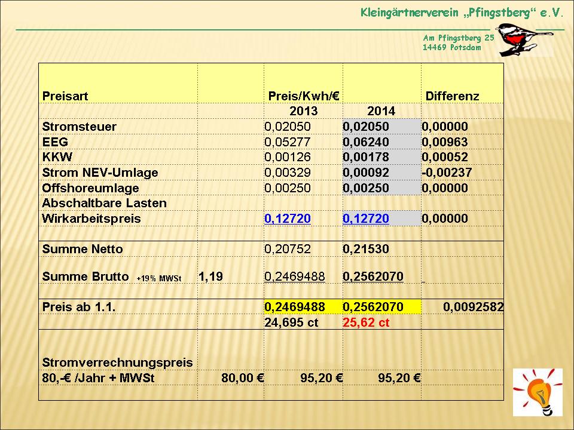Click the Kleingärtnerverein "Pfingstberg" e.V. title

[462, 13]
